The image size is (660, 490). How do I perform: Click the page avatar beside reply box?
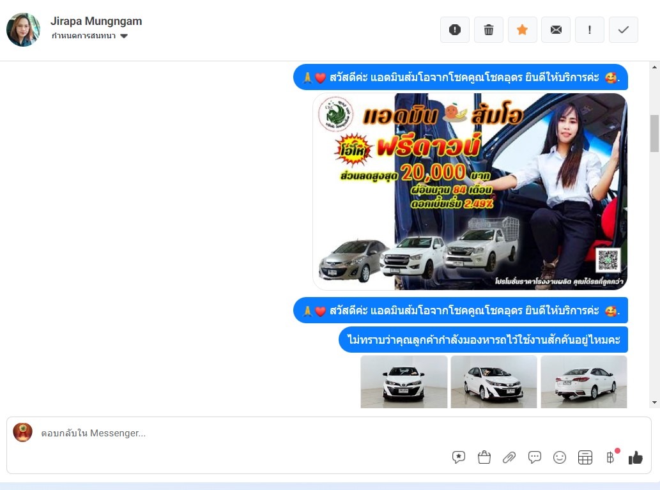(x=23, y=433)
